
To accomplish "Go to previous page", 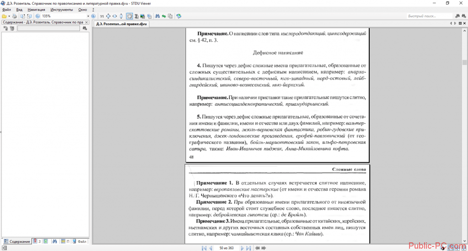I will [x=211, y=248].
